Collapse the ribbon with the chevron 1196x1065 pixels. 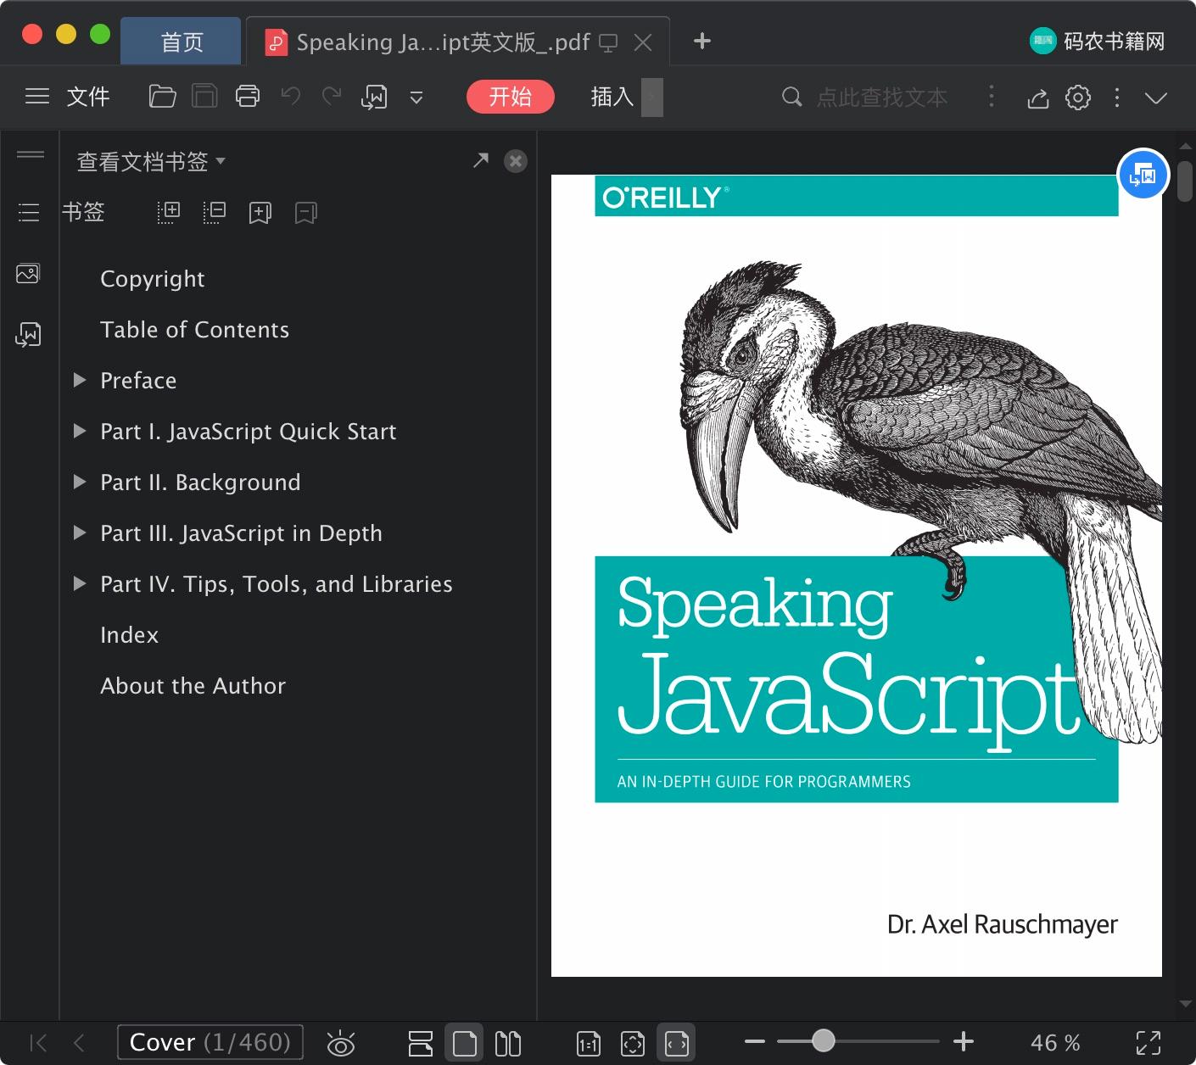(x=1156, y=98)
